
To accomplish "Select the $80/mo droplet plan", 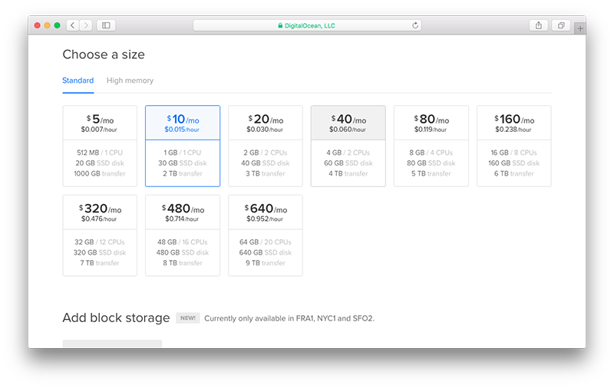I will pos(431,146).
